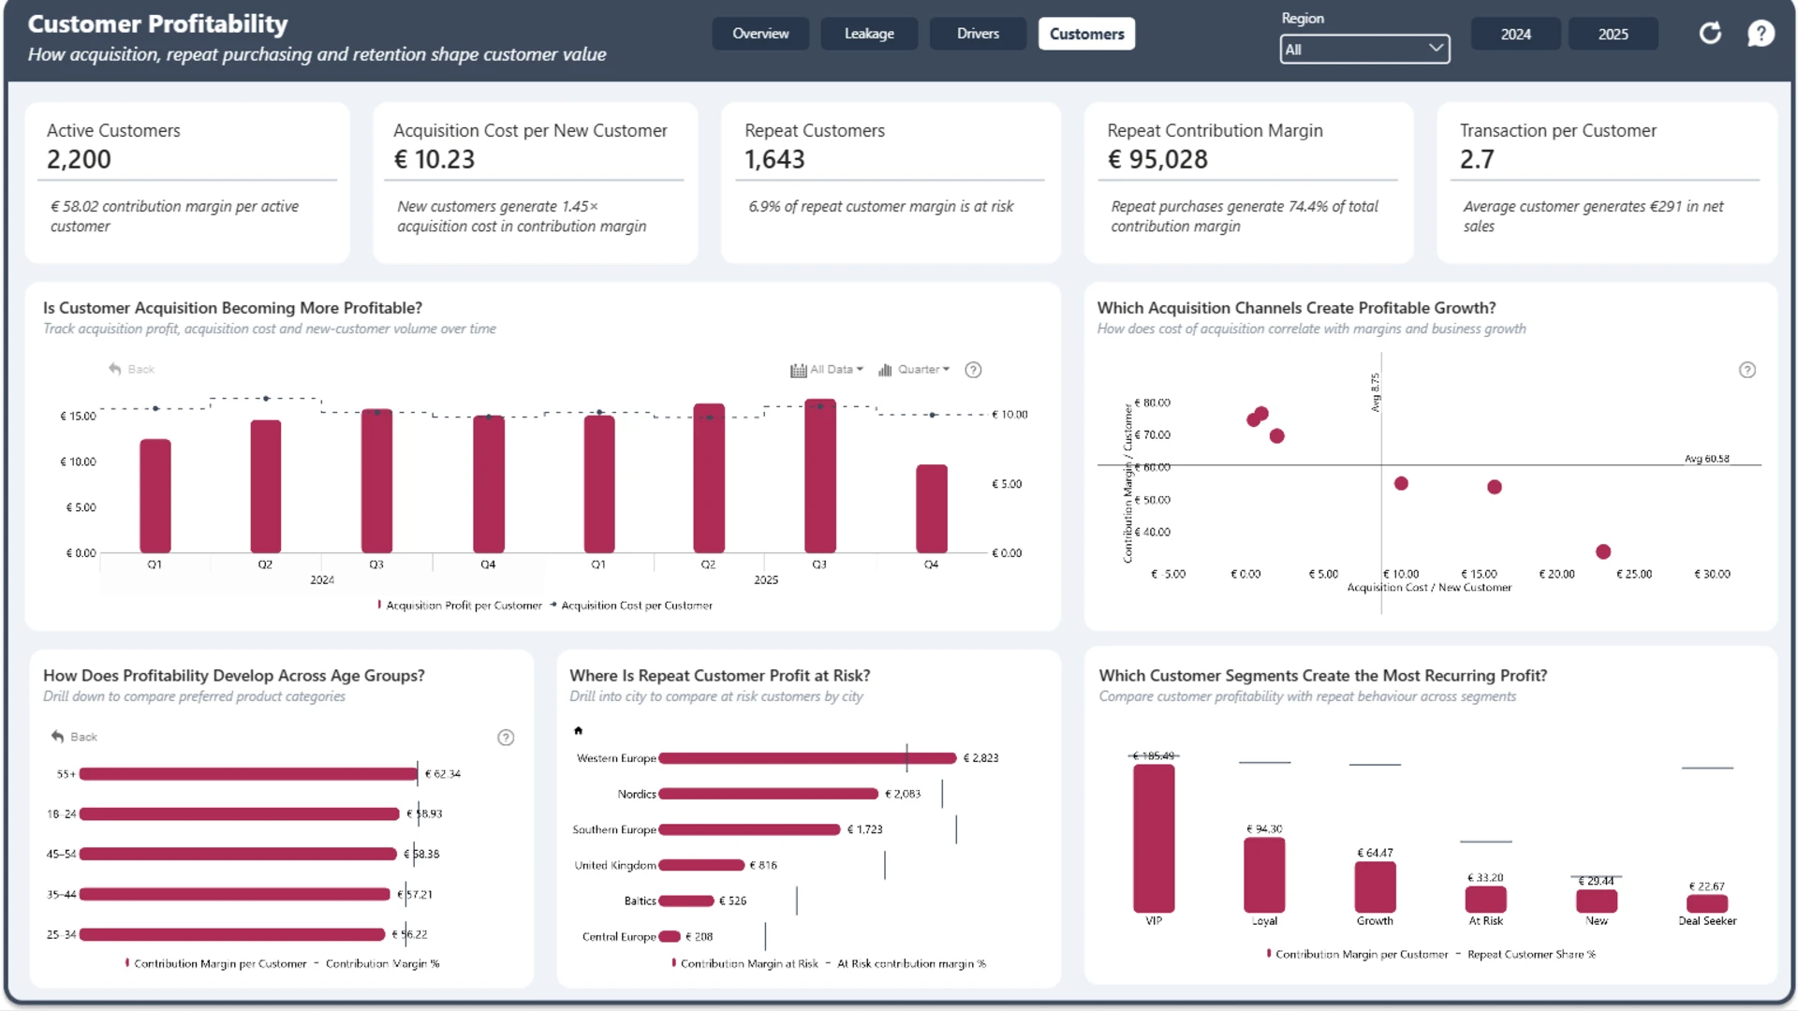Click the United Kingdom row label

(x=615, y=866)
